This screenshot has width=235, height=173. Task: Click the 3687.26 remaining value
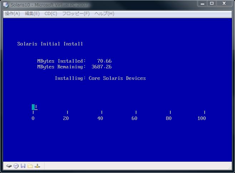pyautogui.click(x=101, y=67)
